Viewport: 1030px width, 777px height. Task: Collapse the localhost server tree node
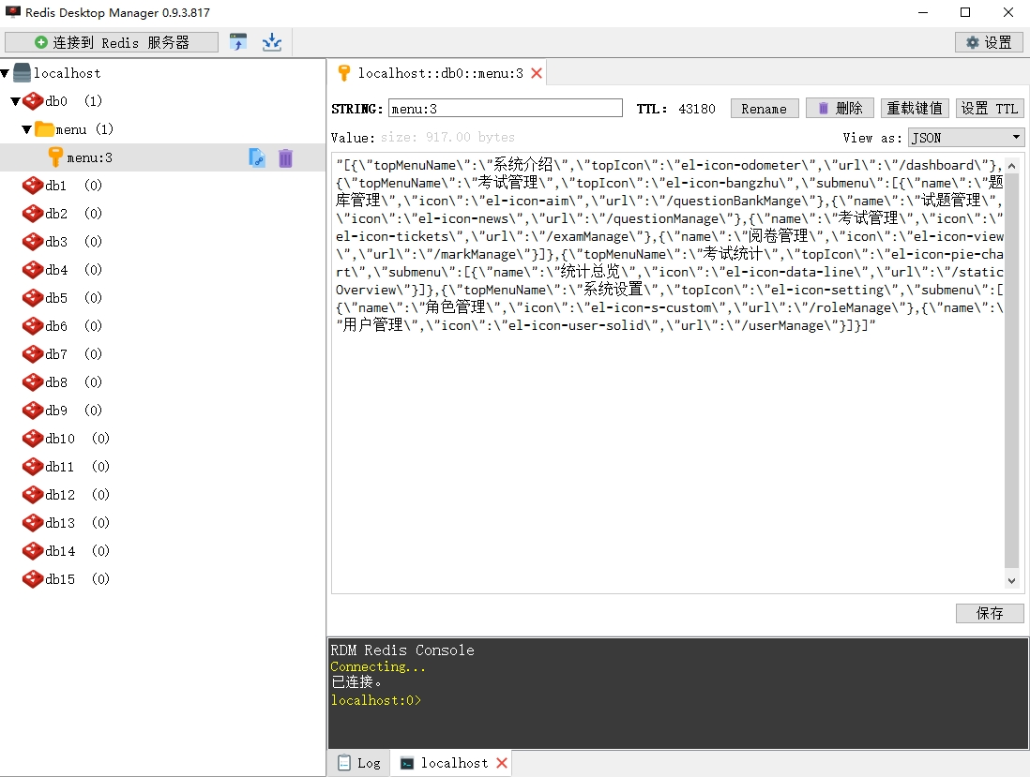pyautogui.click(x=5, y=73)
